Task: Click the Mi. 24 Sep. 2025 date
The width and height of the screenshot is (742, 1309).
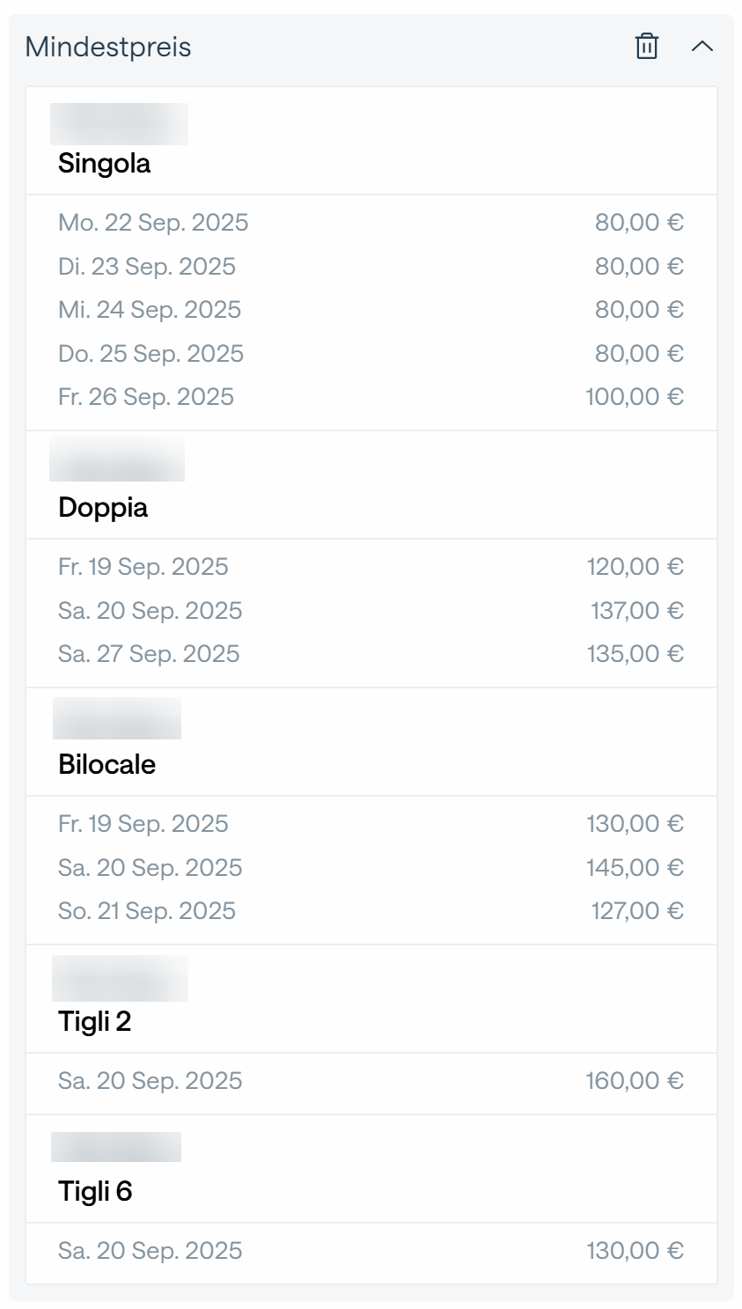Action: point(150,310)
